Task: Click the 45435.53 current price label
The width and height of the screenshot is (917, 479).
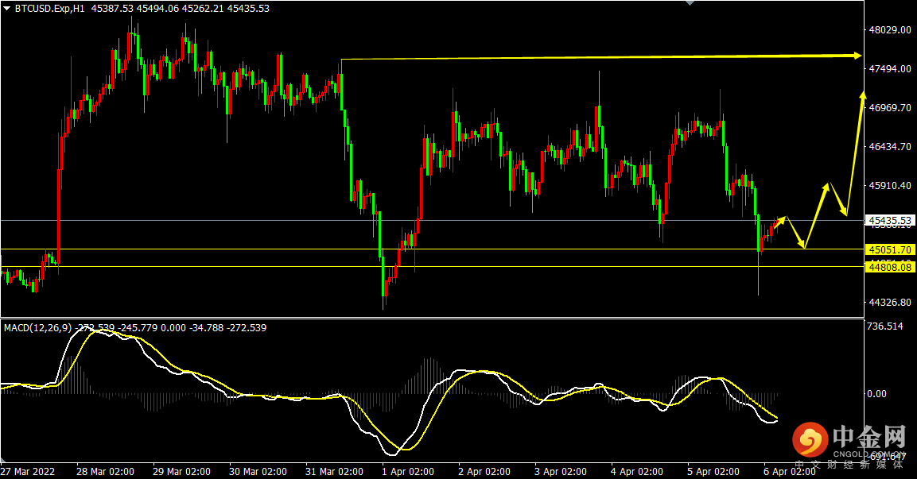Action: click(890, 220)
